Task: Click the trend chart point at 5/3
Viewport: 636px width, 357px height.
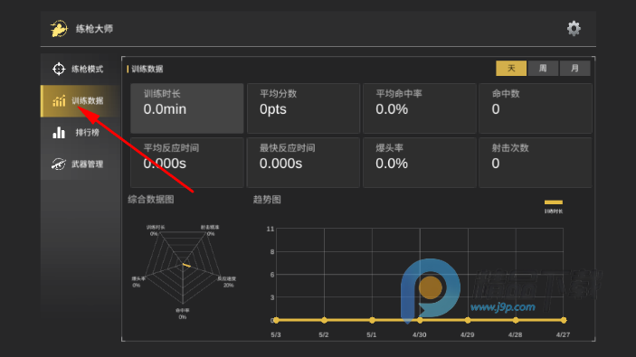Action: coord(276,320)
